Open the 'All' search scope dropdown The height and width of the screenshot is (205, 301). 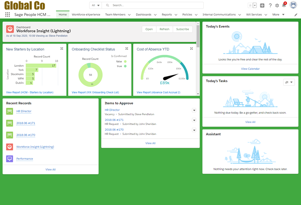[x=96, y=5]
